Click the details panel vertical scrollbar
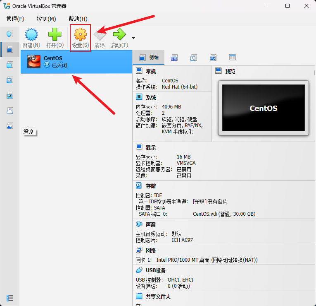Screen dimensions: 316x306 (x=314, y=73)
